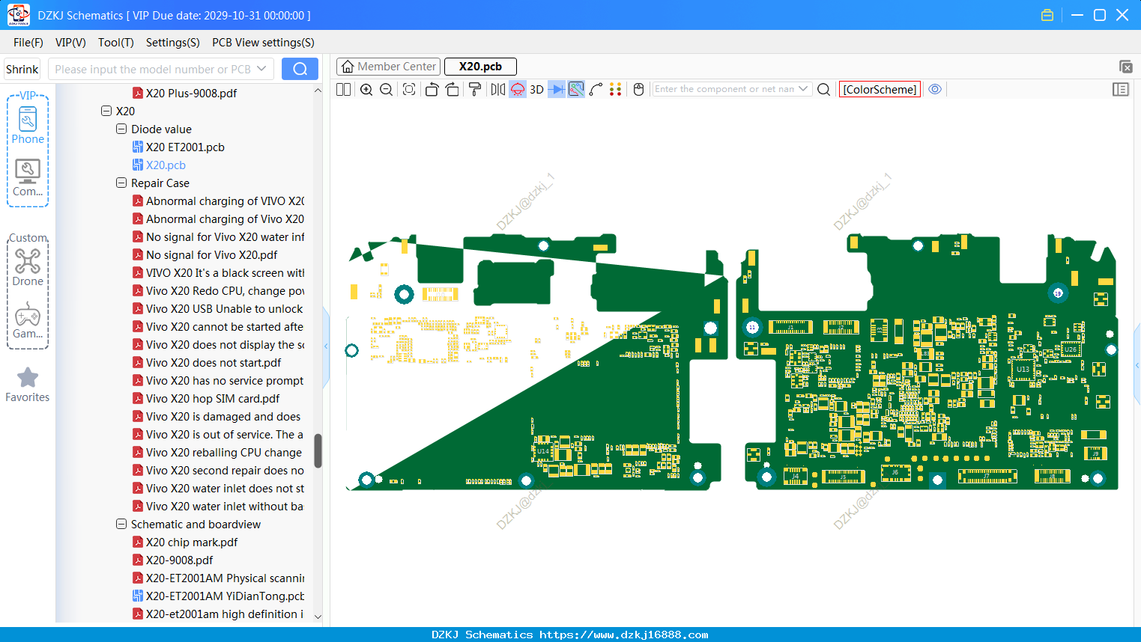Toggle the red resistance meter icon

[518, 89]
